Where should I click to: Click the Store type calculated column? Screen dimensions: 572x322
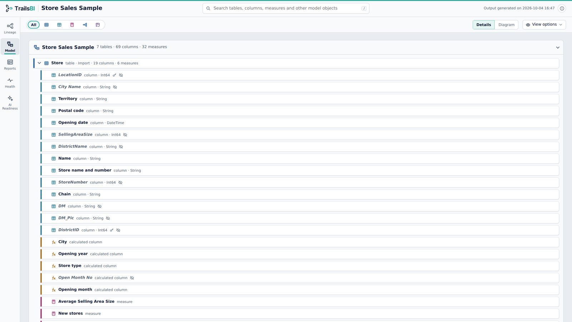point(300,266)
